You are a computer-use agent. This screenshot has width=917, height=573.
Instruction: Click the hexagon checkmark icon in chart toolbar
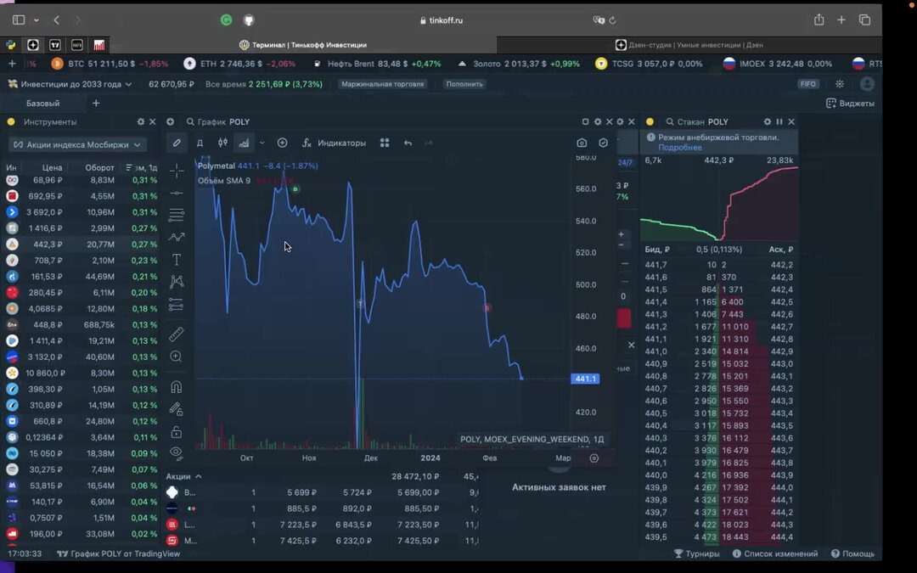(x=603, y=143)
